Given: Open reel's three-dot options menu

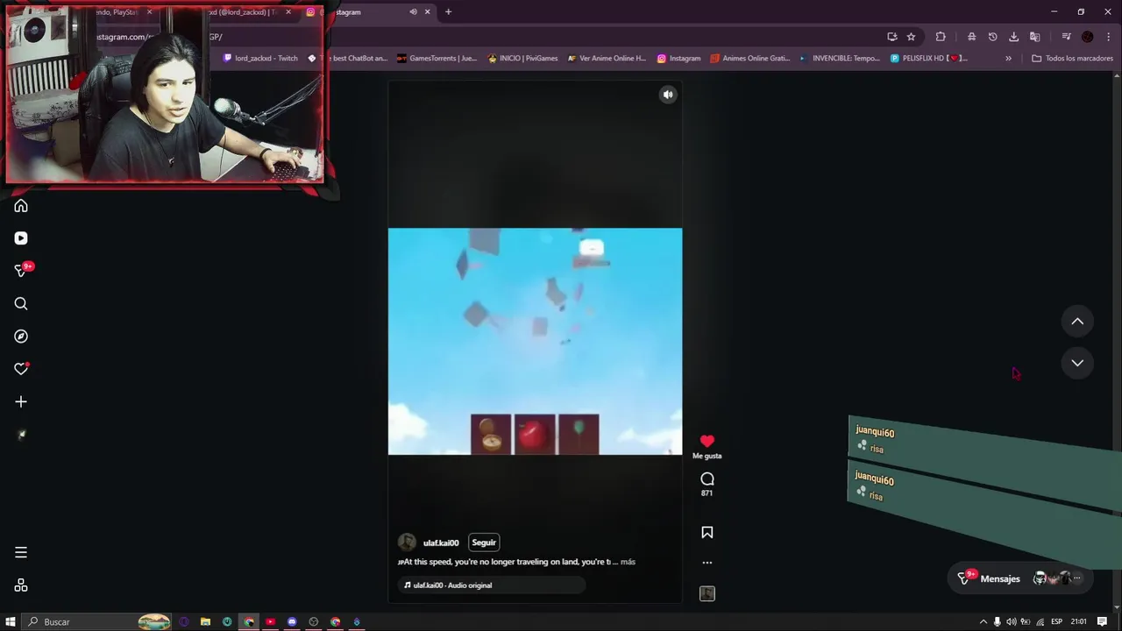Looking at the screenshot, I should pos(707,563).
